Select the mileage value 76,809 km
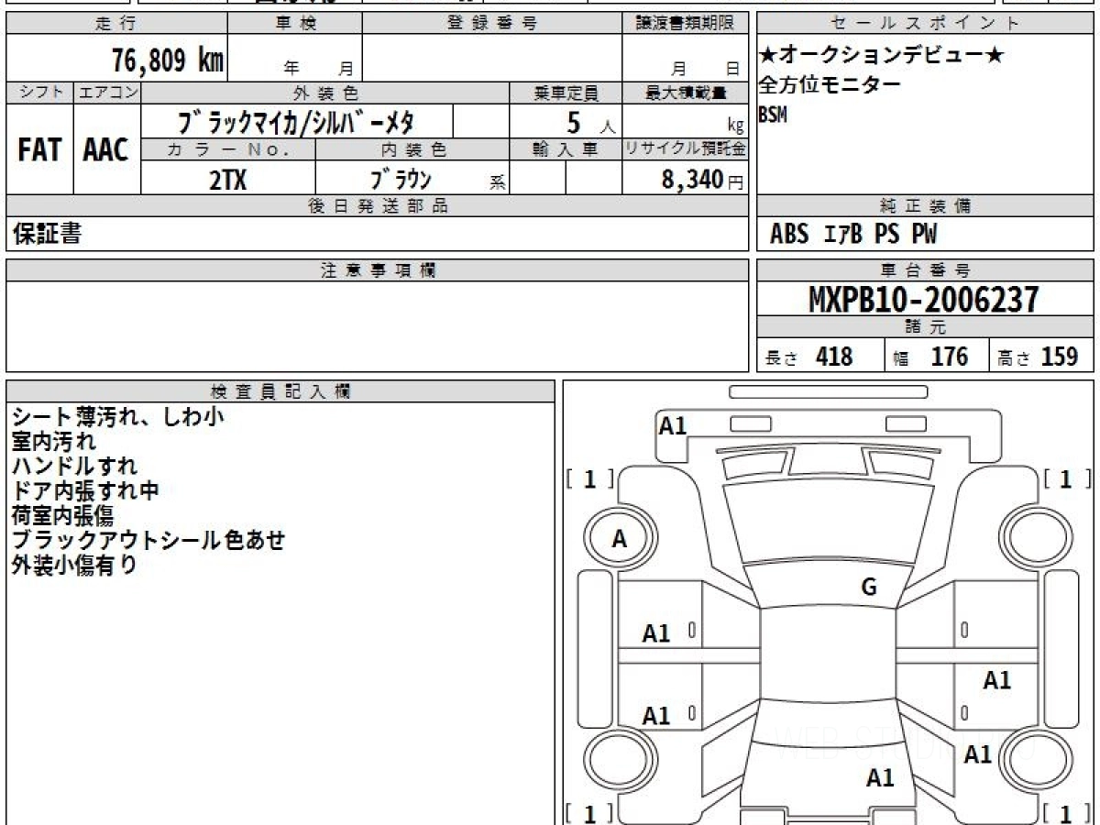1100x825 pixels. [x=168, y=60]
